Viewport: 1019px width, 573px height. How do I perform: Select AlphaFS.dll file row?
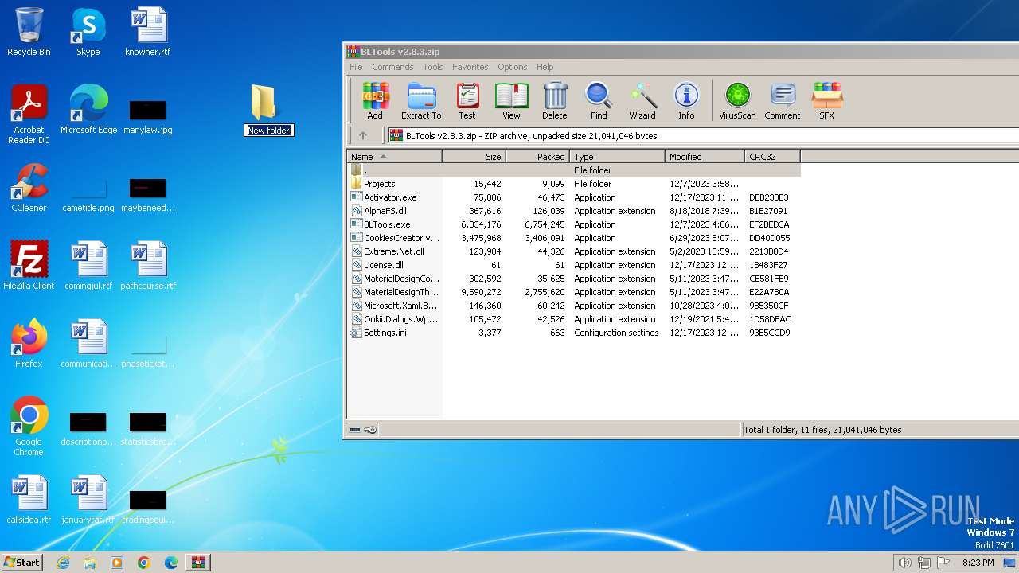pos(574,211)
